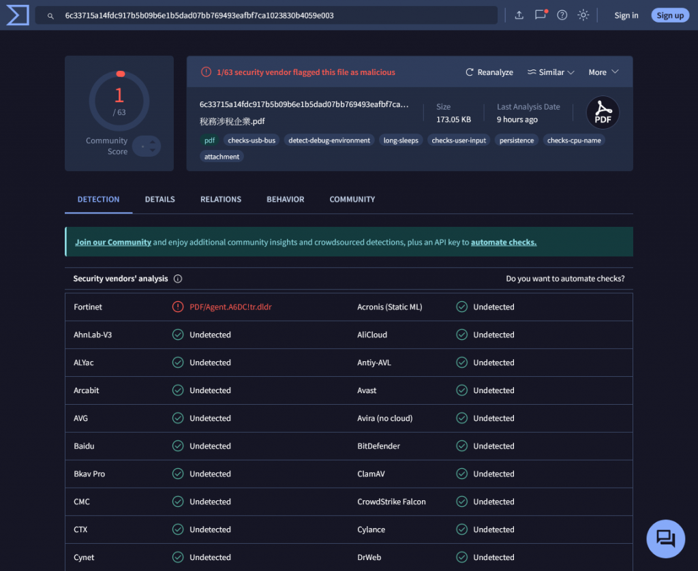Click the upload file icon
Image resolution: width=698 pixels, height=571 pixels.
click(x=519, y=15)
